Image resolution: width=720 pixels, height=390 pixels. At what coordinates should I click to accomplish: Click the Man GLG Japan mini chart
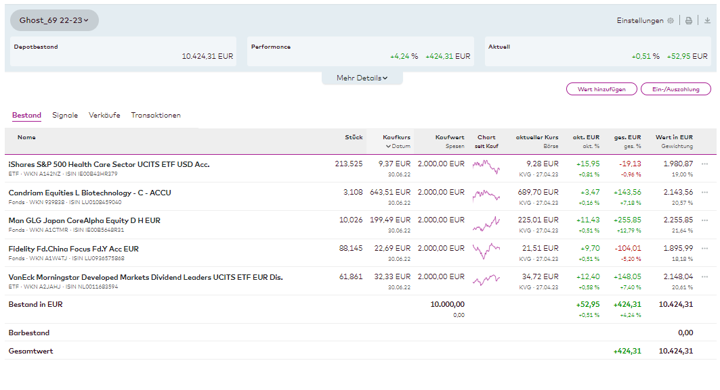click(x=486, y=223)
